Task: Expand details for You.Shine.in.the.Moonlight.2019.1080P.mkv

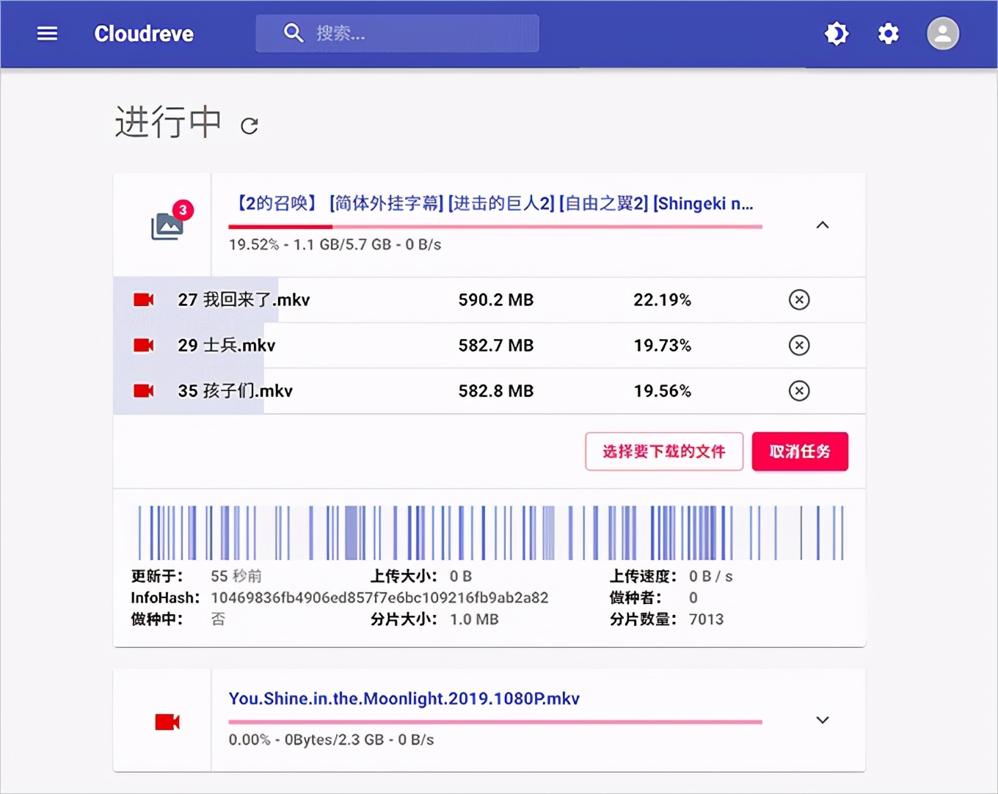Action: tap(822, 720)
